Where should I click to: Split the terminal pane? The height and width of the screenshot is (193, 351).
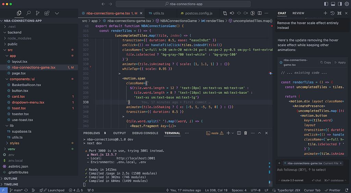click(239, 133)
